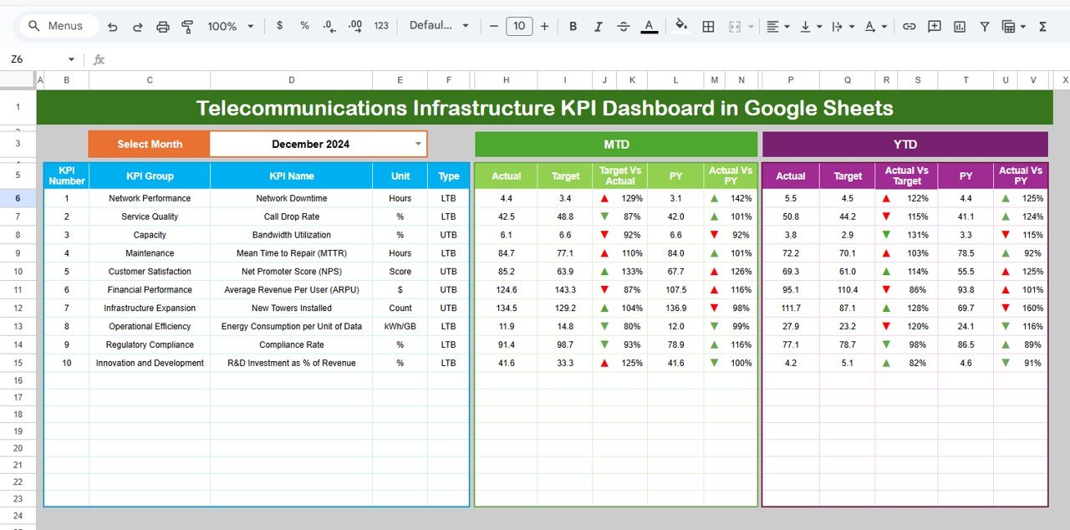Apply borders to selected cells
This screenshot has width=1070, height=530.
(708, 26)
